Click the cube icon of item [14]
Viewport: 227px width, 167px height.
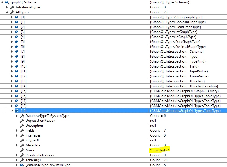(x=17, y=86)
